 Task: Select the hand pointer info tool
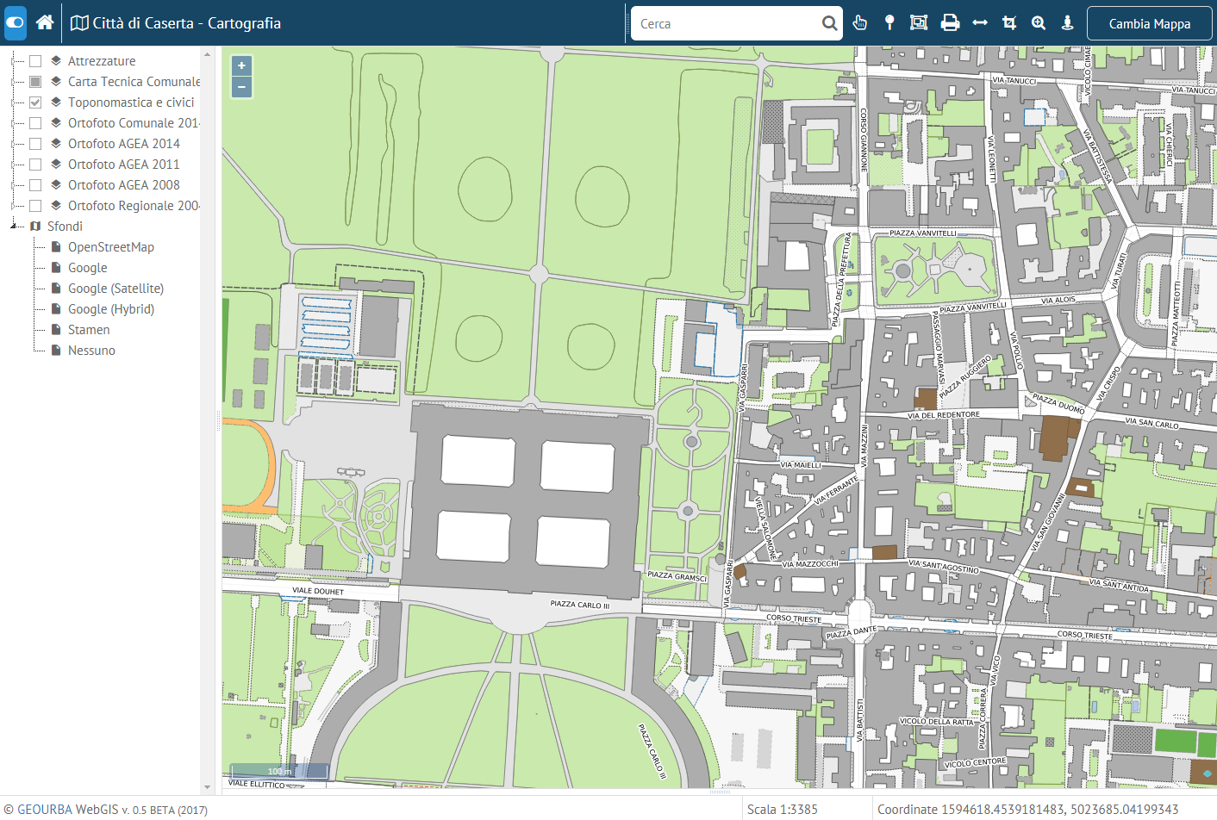859,23
